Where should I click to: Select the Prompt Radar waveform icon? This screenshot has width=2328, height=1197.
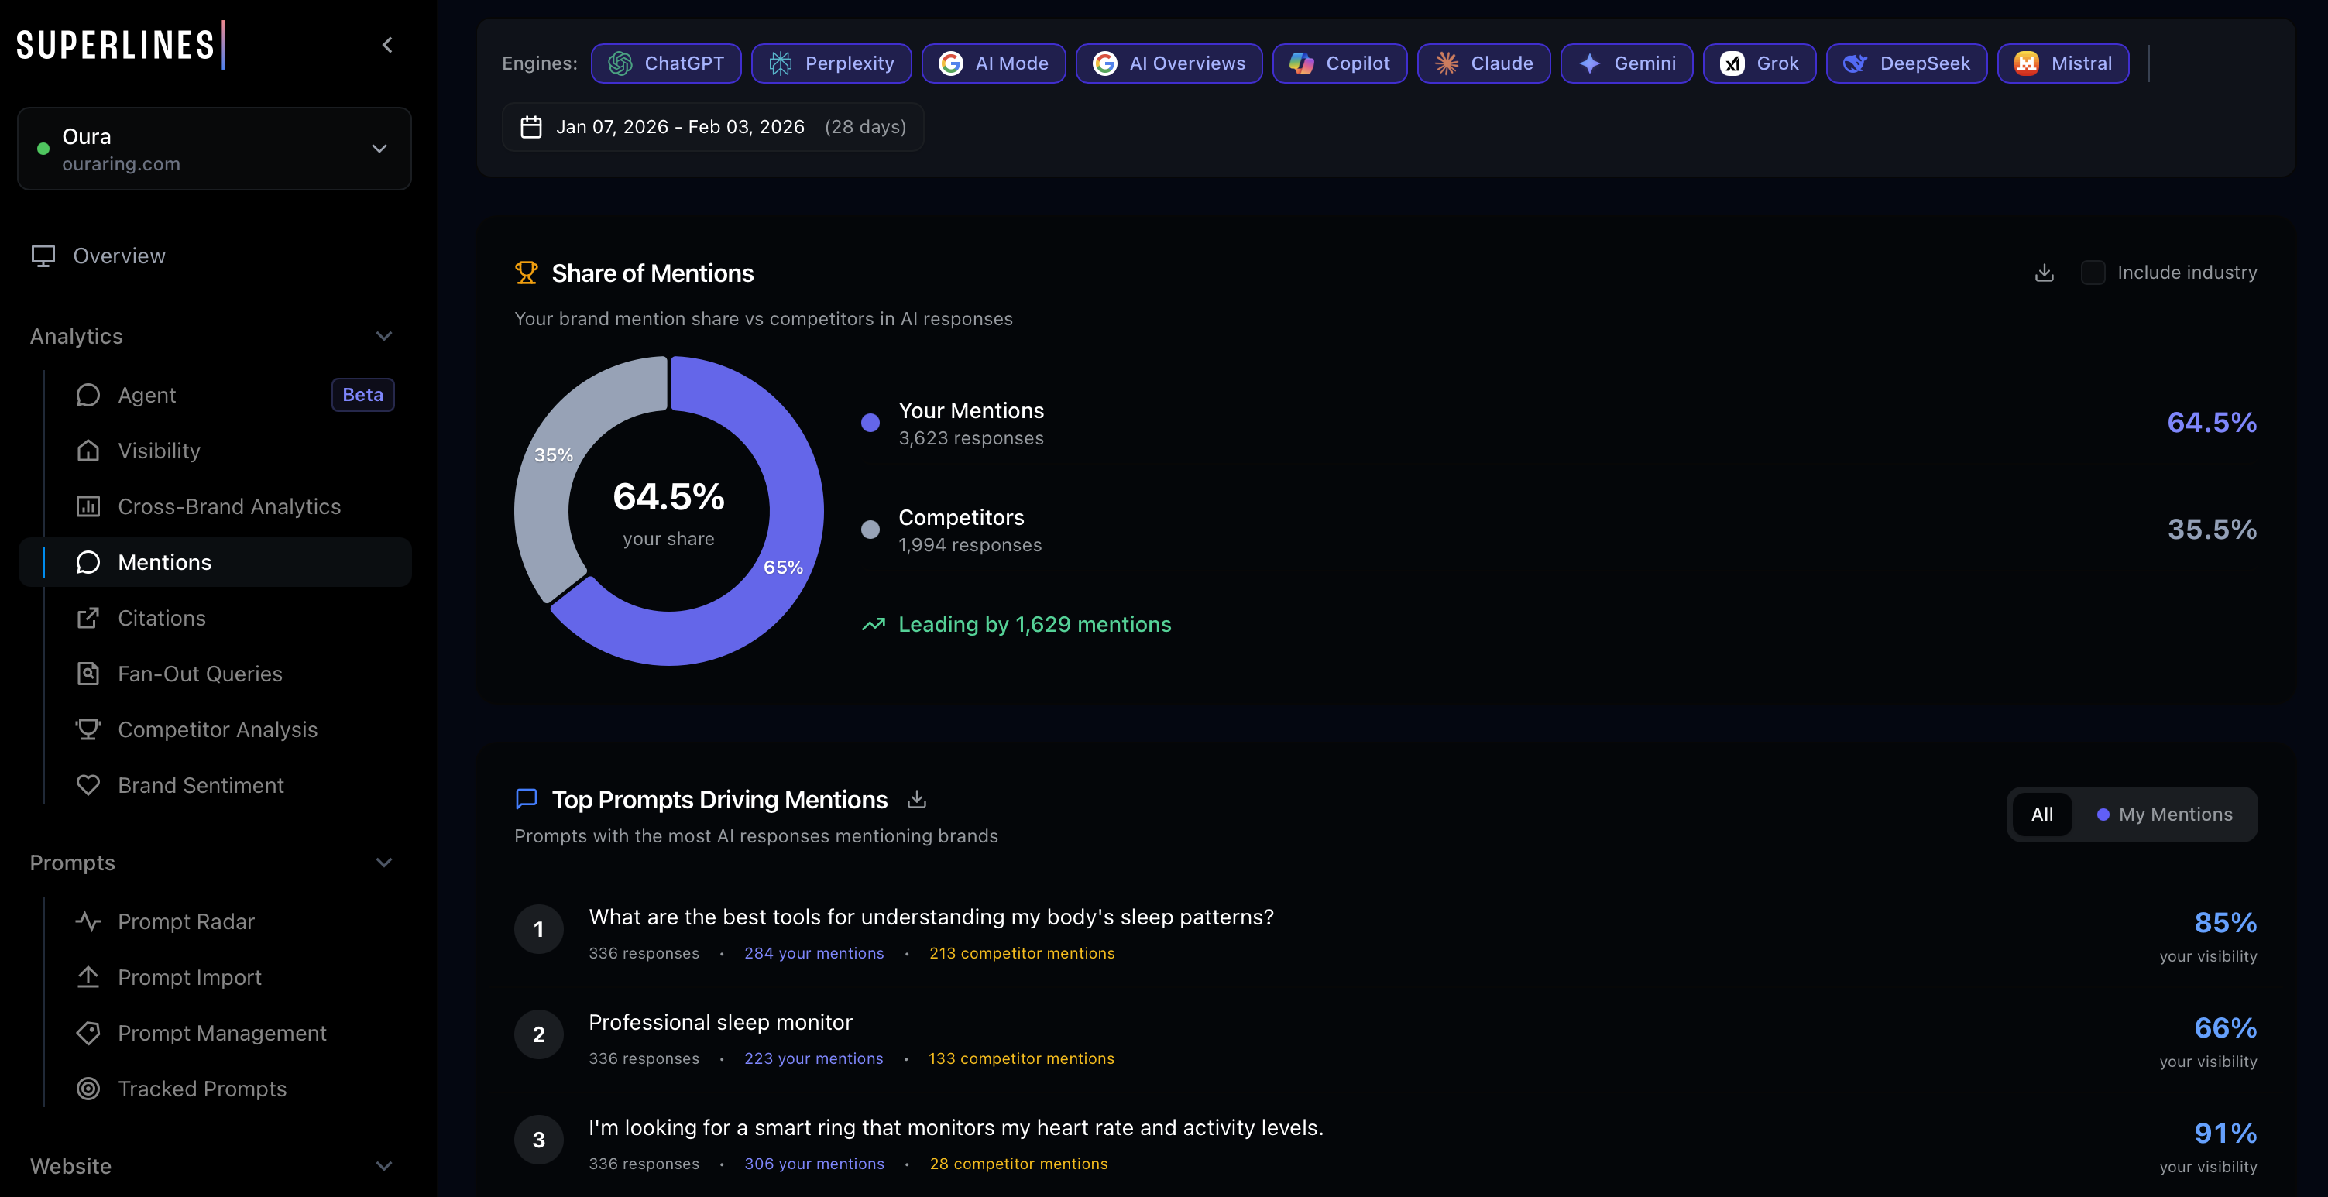click(88, 921)
